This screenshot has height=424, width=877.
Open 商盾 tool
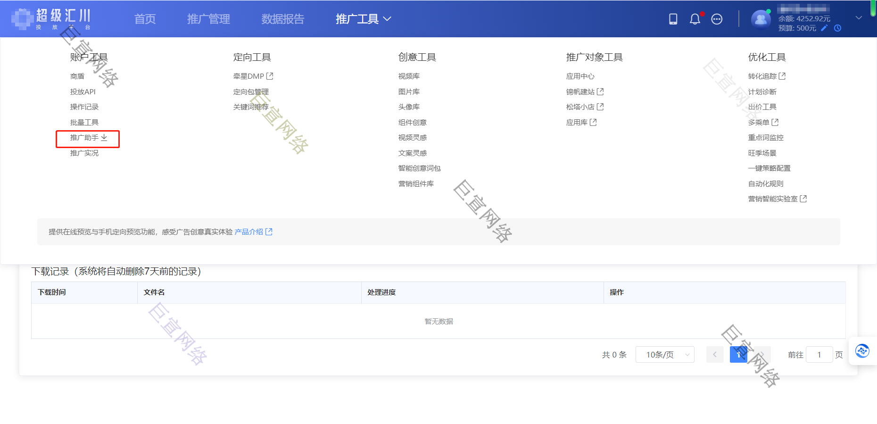point(77,76)
